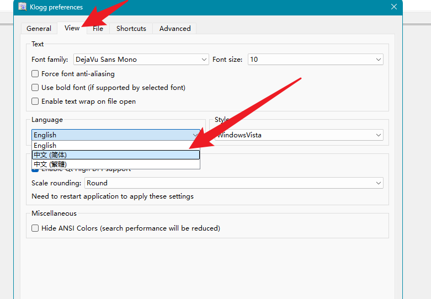Toggle Hide ANSI Colors checkbox

coord(35,228)
